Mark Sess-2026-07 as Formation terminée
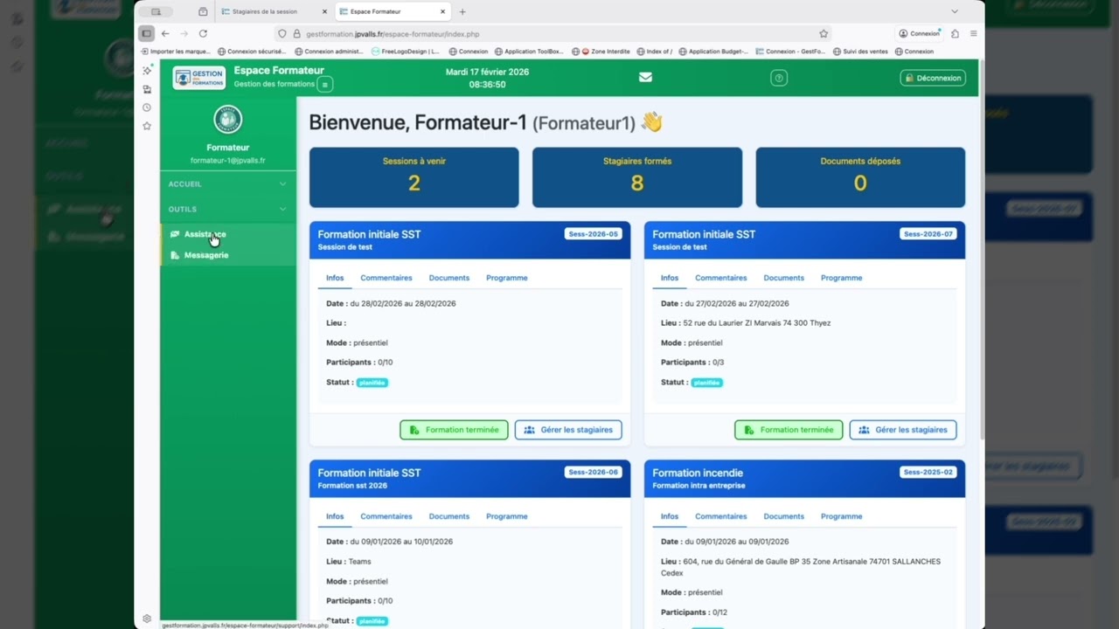Screen dimensions: 1119x629 click(x=789, y=430)
